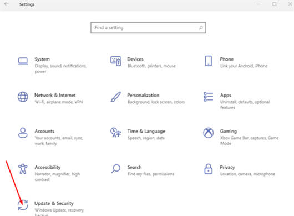The width and height of the screenshot is (294, 216).
Task: Click the System laptop icon
Action: coord(23,61)
